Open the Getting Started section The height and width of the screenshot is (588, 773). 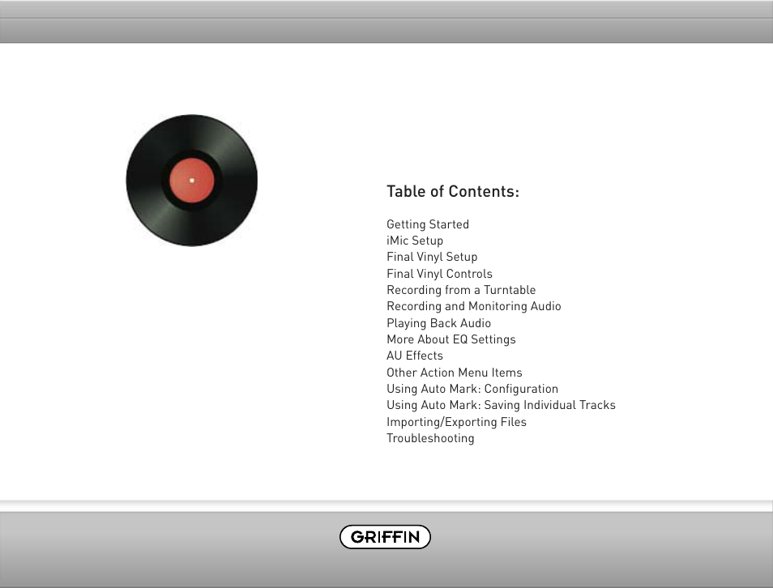(x=428, y=224)
